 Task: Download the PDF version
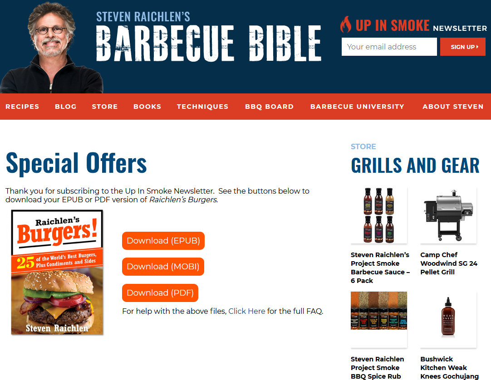[160, 293]
